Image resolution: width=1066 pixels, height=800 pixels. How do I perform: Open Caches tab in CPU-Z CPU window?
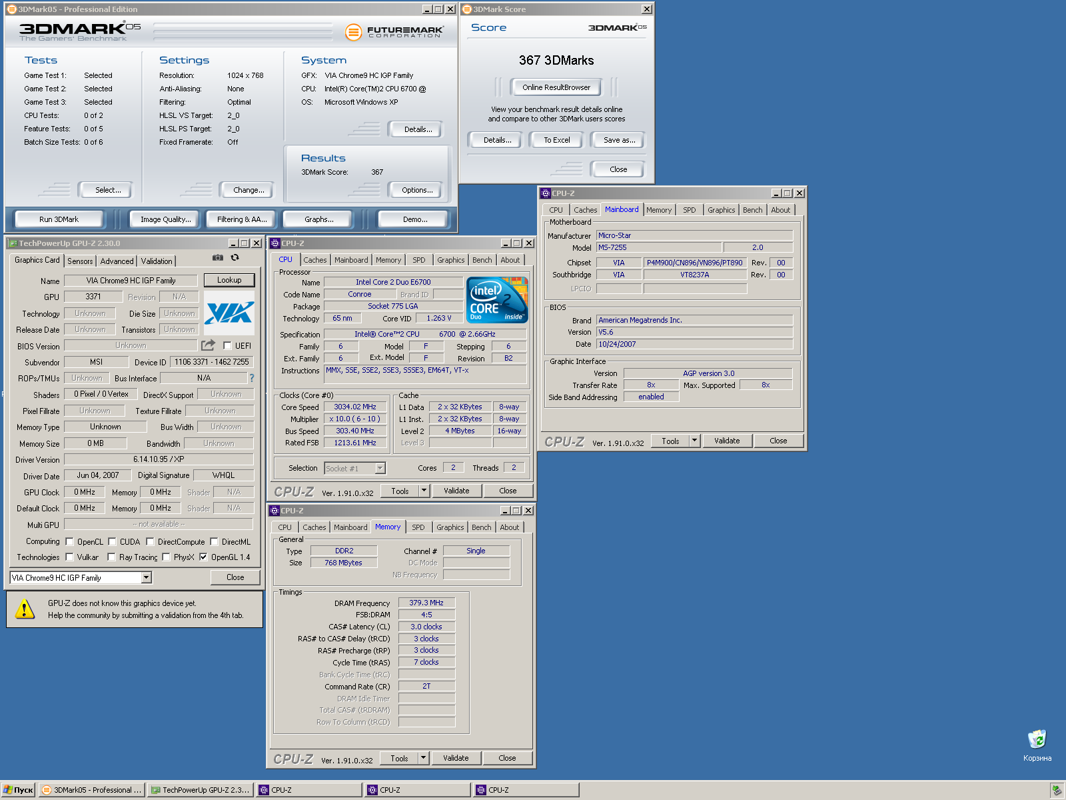315,260
